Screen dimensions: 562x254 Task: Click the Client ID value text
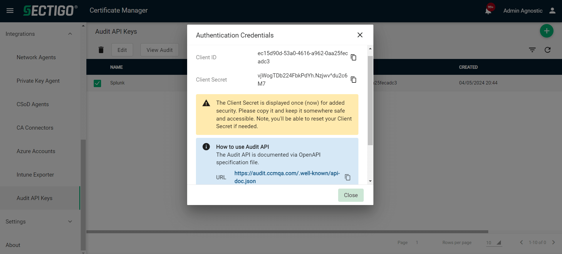(303, 57)
